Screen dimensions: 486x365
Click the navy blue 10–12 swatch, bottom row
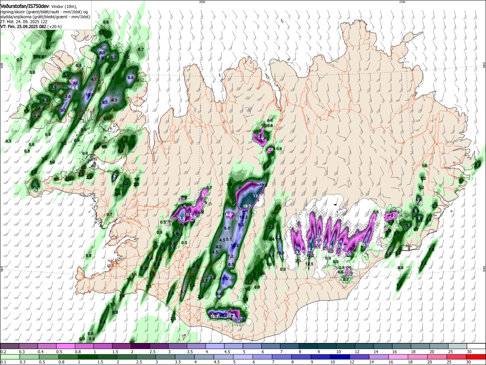click(340, 357)
